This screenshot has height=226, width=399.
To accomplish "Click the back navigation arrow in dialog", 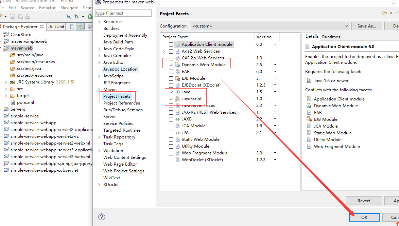I will coord(384,13).
